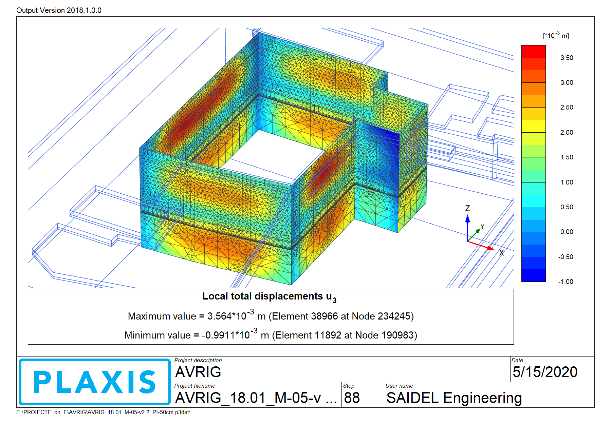Screen dimensions: 611x424
Task: Click the "Project description" field label
Action: (198, 360)
